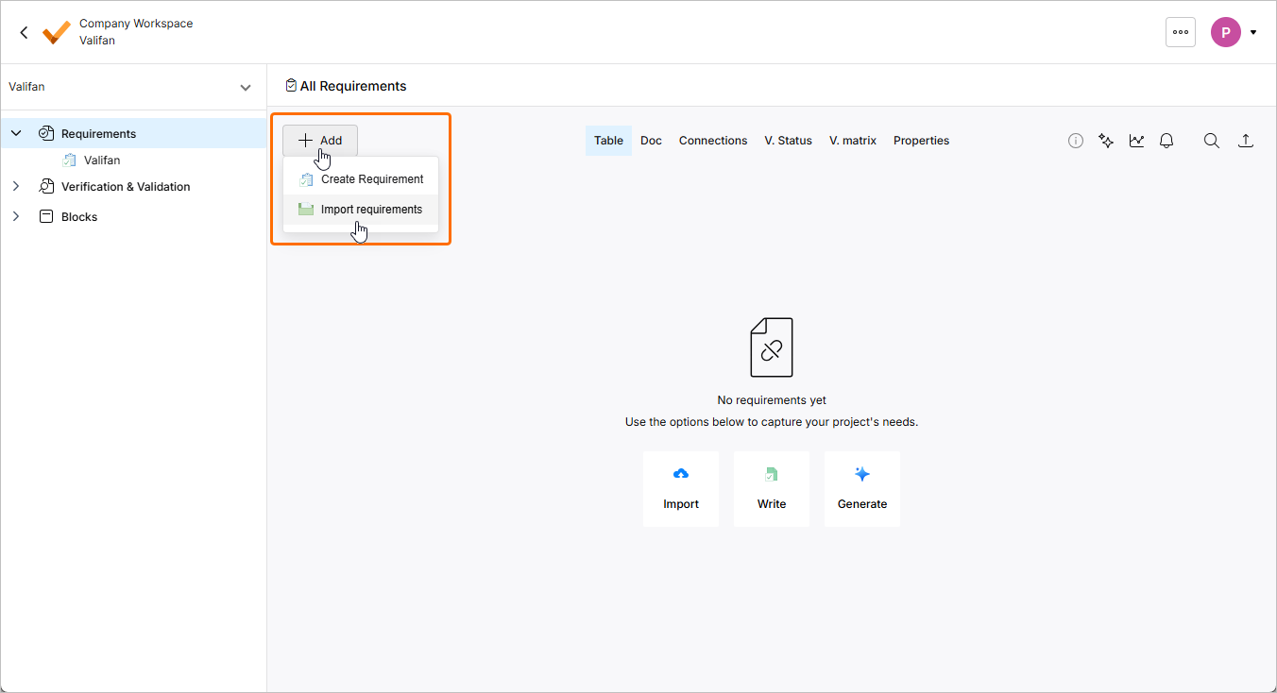Select Blocks in the sidebar
Viewport: 1277px width, 693px height.
tap(79, 217)
